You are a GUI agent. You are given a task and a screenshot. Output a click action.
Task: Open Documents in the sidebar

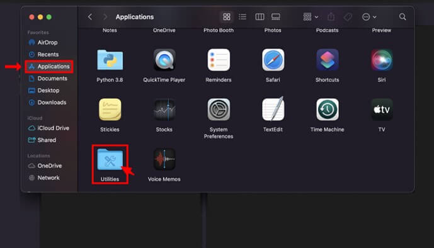[49, 78]
